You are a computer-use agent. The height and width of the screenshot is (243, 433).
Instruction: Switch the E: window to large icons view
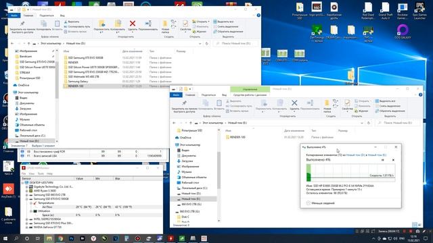point(419,225)
